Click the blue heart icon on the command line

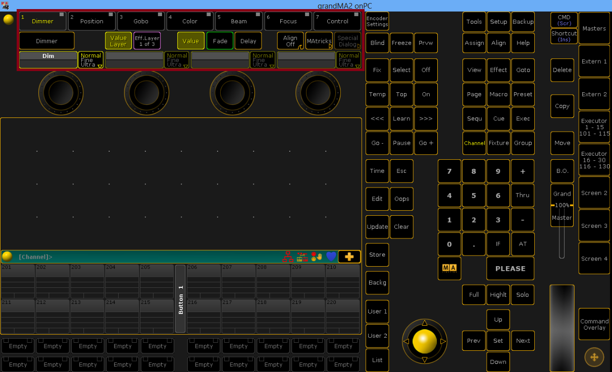(x=331, y=257)
